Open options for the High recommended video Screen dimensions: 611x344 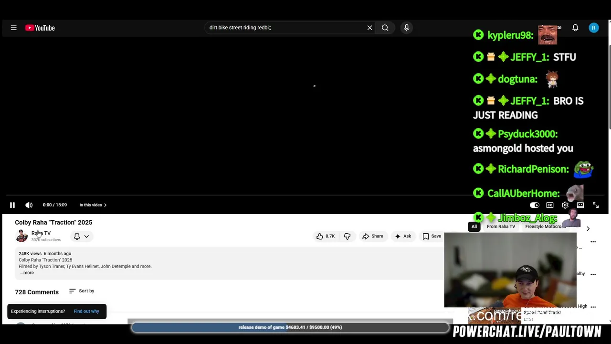point(593,307)
